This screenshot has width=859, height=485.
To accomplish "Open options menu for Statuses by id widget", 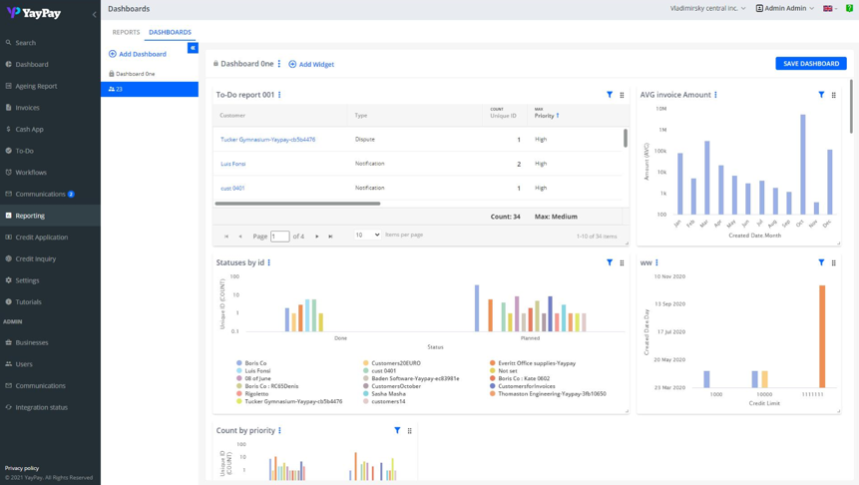I will [269, 262].
